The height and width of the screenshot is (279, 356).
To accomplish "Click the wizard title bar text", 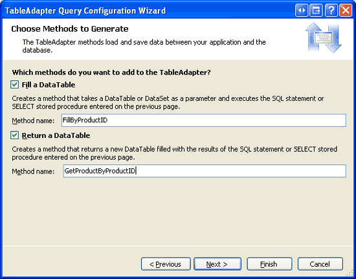I will click(x=85, y=10).
